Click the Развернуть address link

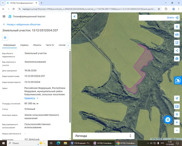click(x=30, y=98)
